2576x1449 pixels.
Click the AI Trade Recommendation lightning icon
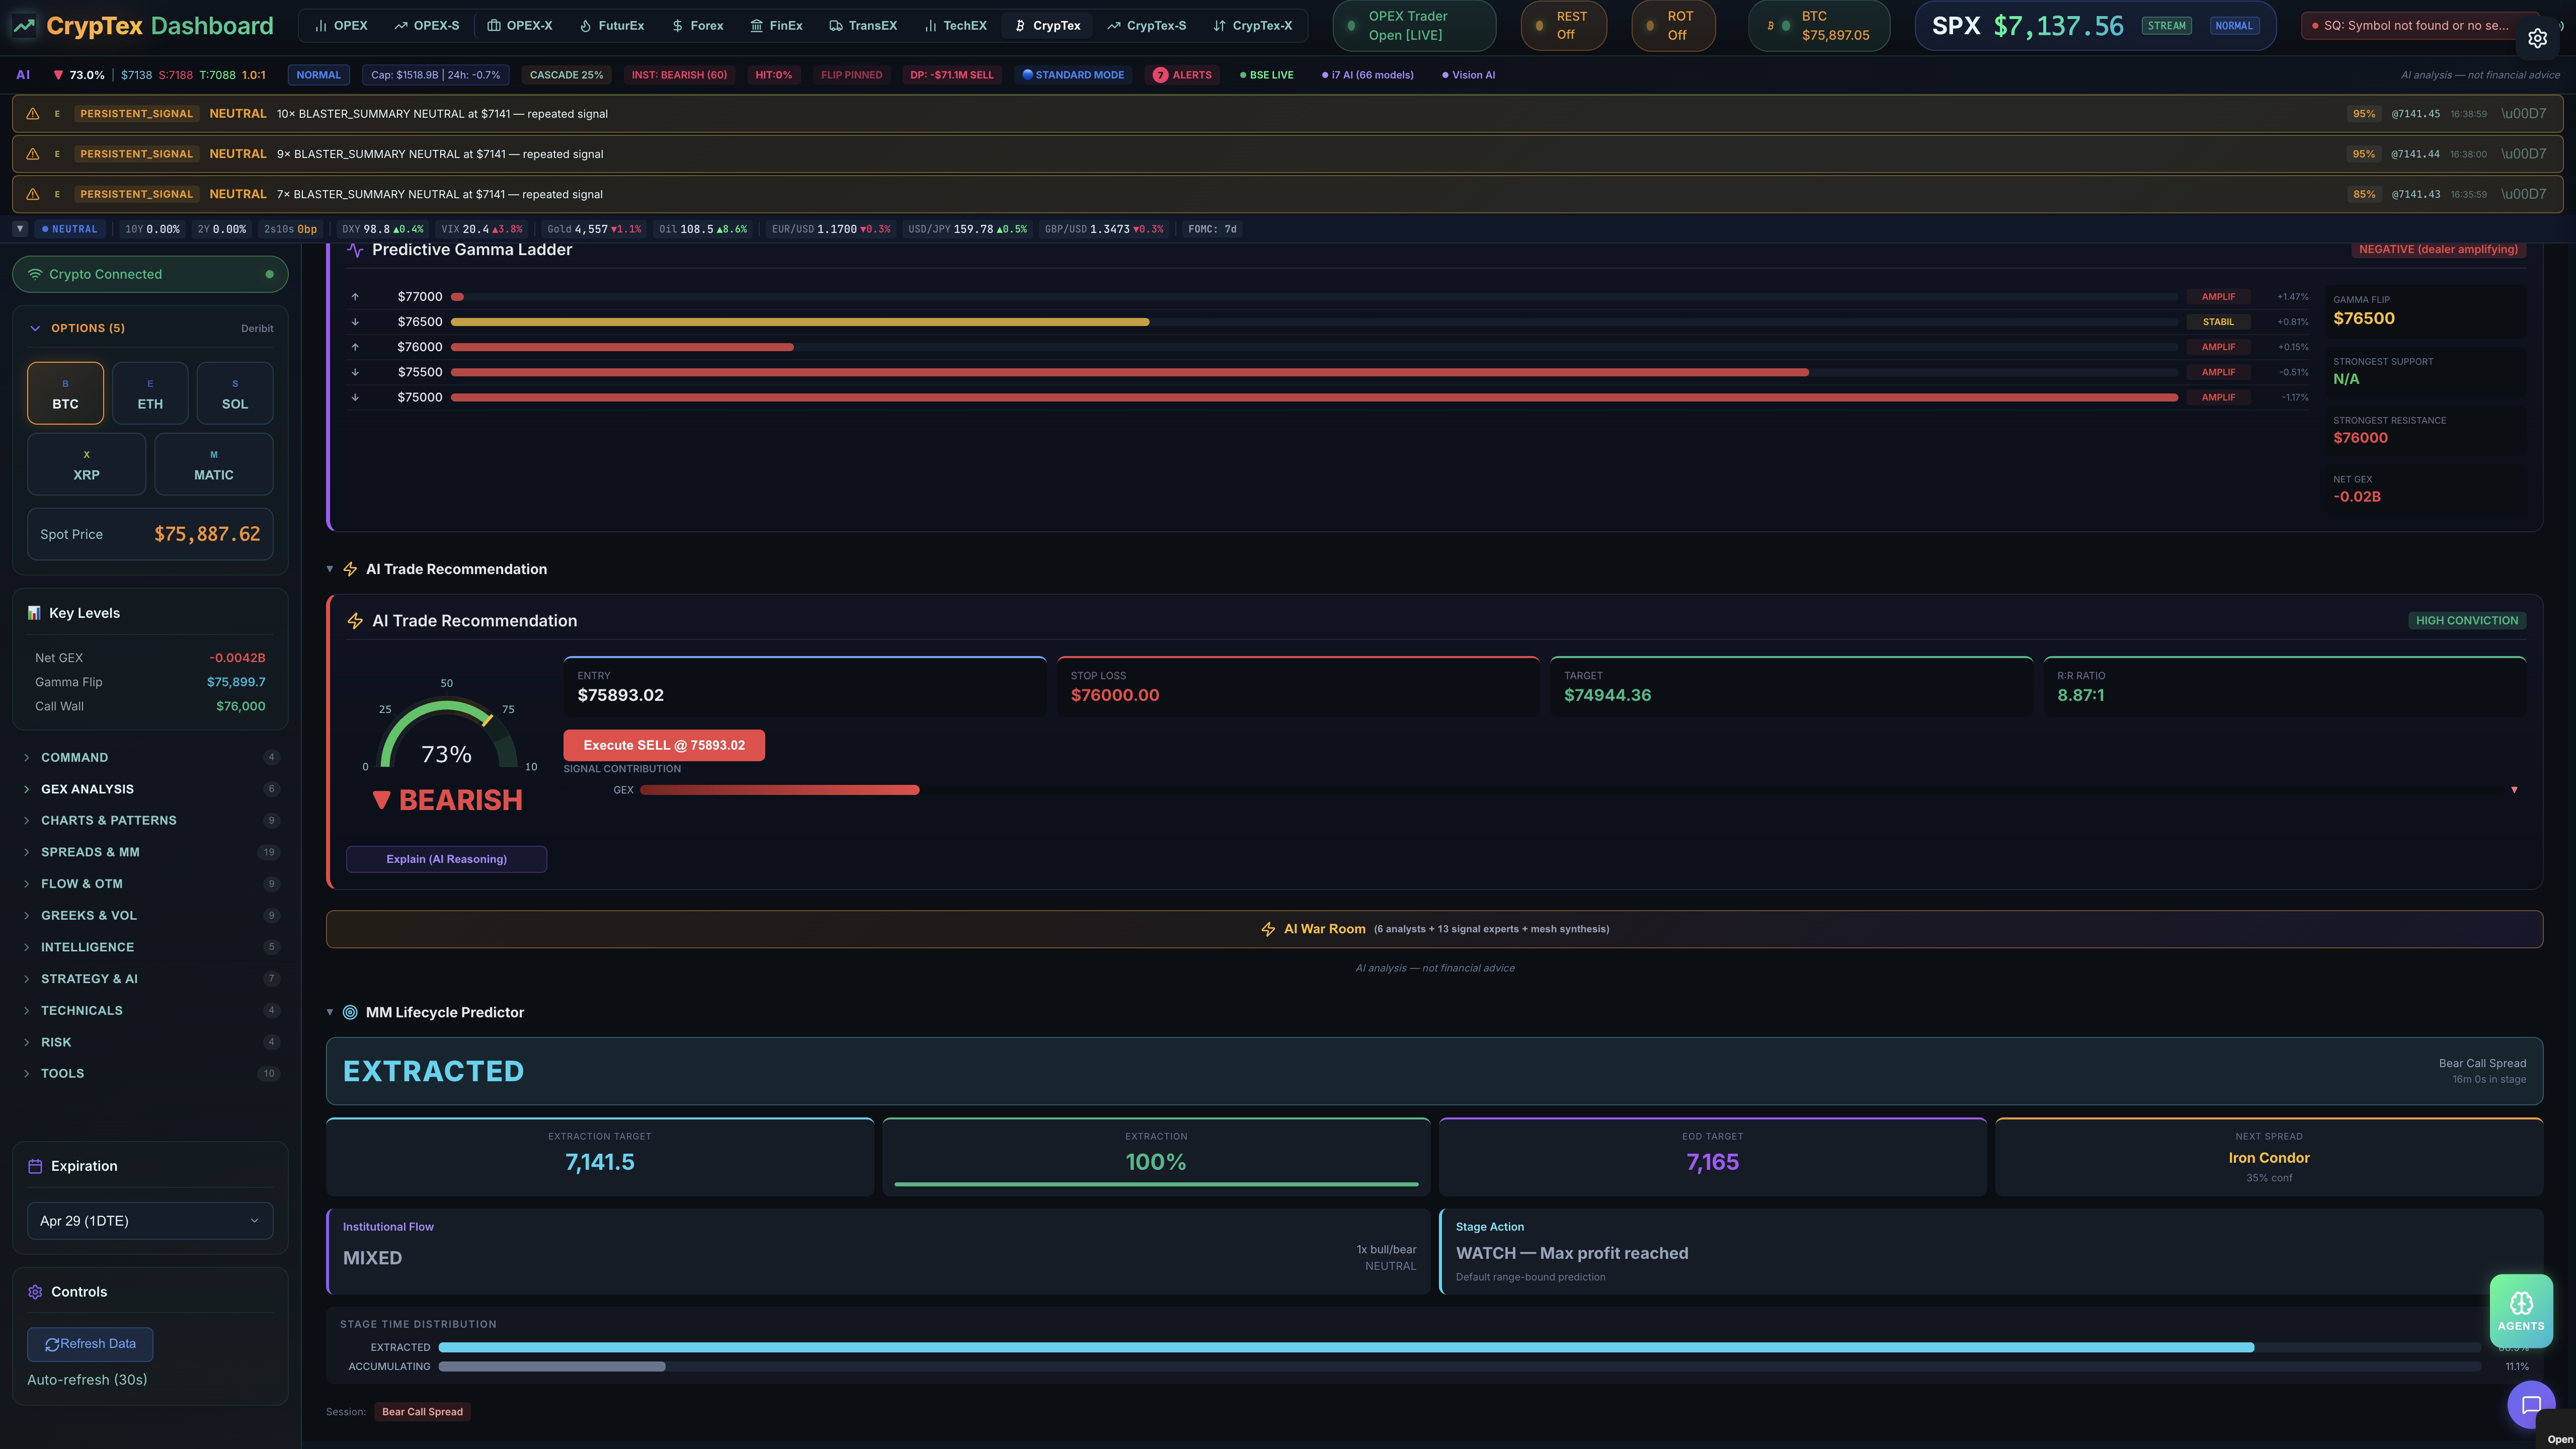(x=355, y=621)
